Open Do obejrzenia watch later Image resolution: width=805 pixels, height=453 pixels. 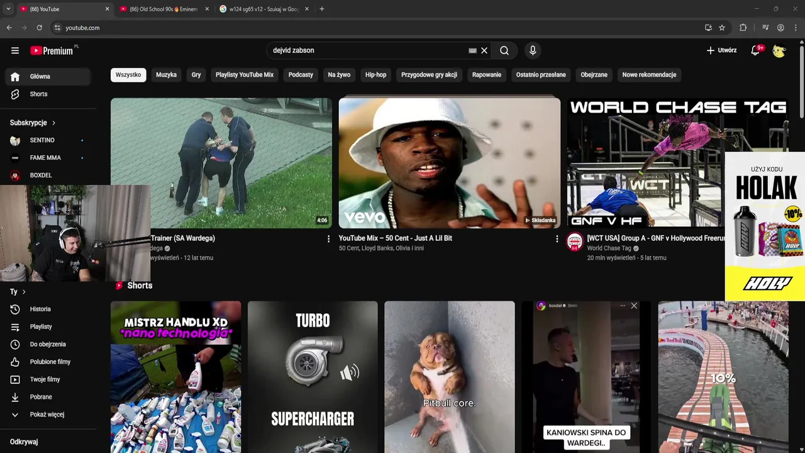click(49, 344)
